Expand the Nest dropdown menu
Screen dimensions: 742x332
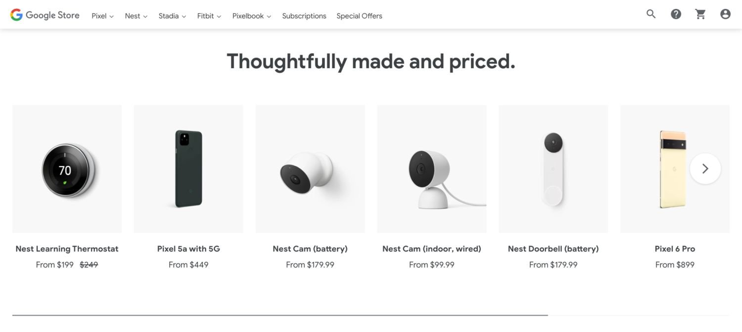(x=136, y=16)
